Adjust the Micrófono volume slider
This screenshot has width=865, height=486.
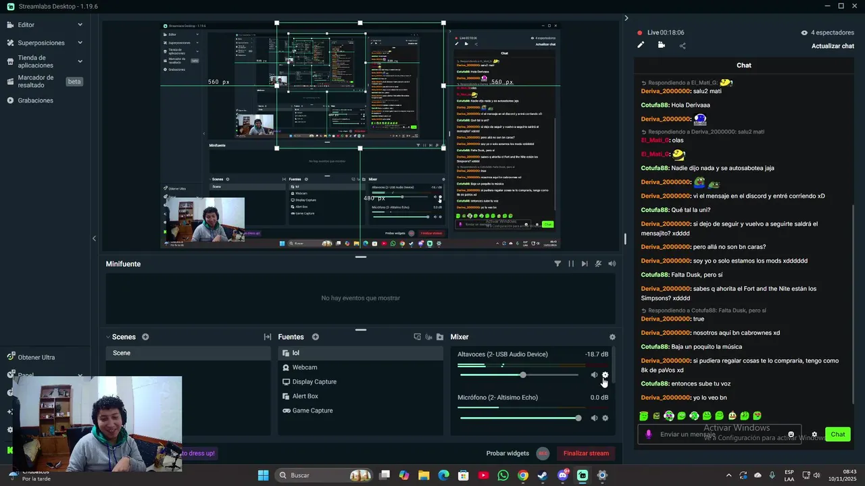coord(519,418)
